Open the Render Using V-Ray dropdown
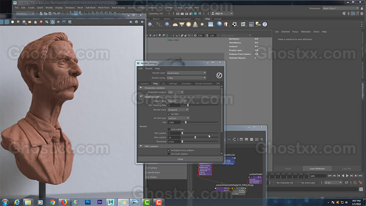 click(186, 78)
